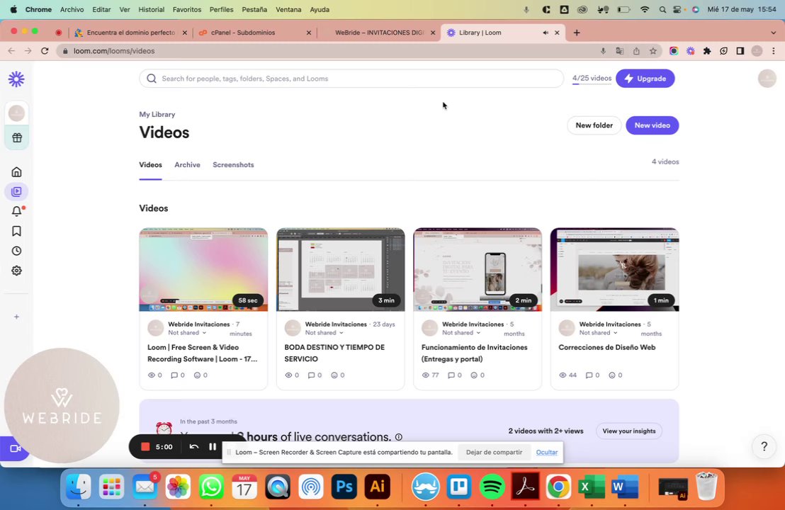Open the BODA DESTINO video thumbnail
This screenshot has height=510, width=785.
coord(341,270)
